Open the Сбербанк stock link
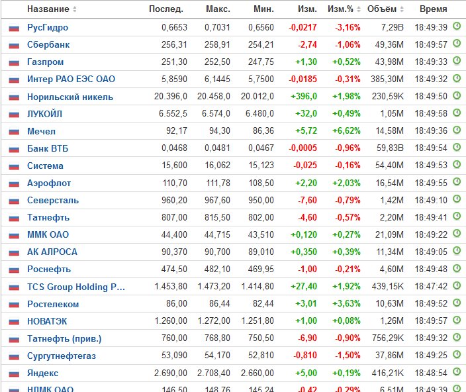The height and width of the screenshot is (392, 466). click(48, 45)
